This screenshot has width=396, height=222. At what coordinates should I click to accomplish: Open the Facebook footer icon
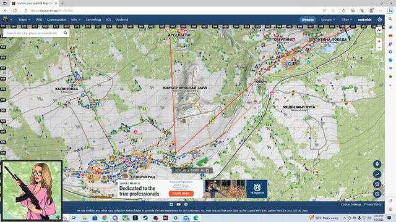click(x=186, y=204)
